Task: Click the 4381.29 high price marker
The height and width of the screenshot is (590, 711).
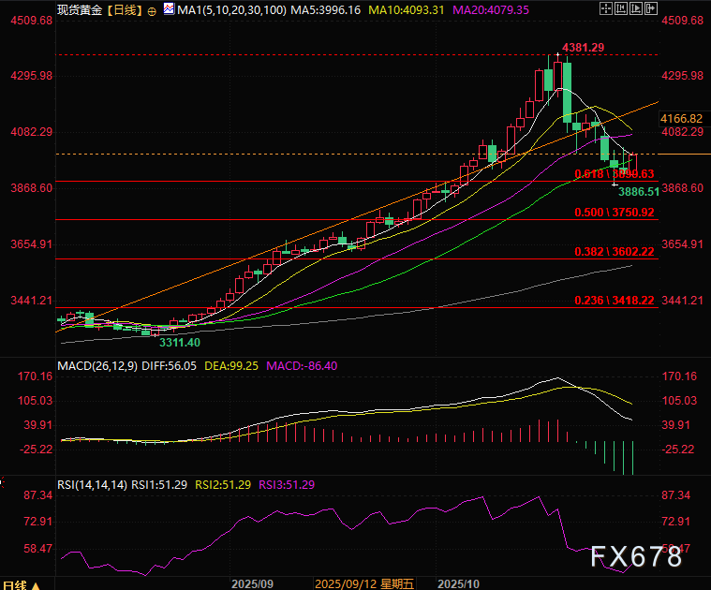Action: tap(583, 47)
